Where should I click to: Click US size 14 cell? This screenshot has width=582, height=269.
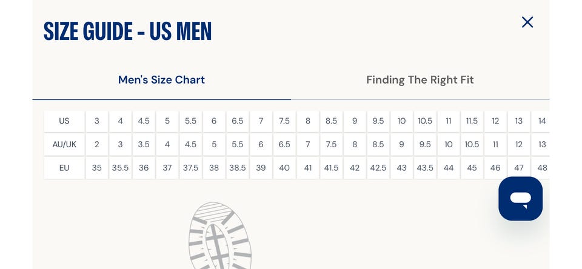pos(542,121)
